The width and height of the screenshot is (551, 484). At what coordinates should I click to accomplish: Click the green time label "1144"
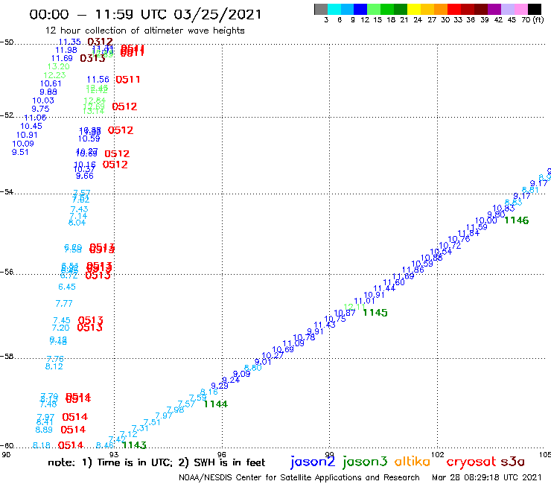tap(216, 404)
